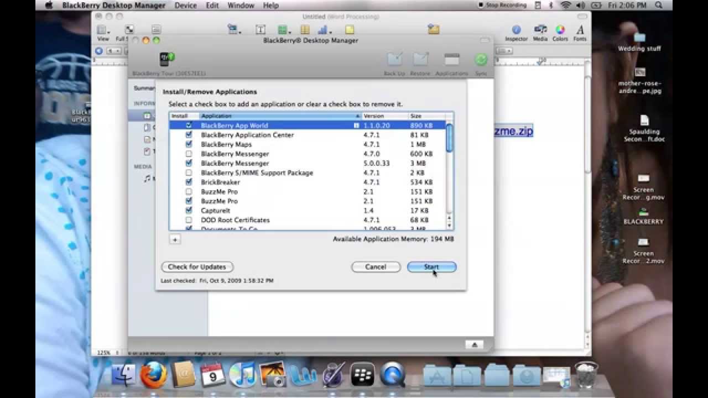
Task: Check the DOD Root Certificates checkbox
Action: [189, 220]
